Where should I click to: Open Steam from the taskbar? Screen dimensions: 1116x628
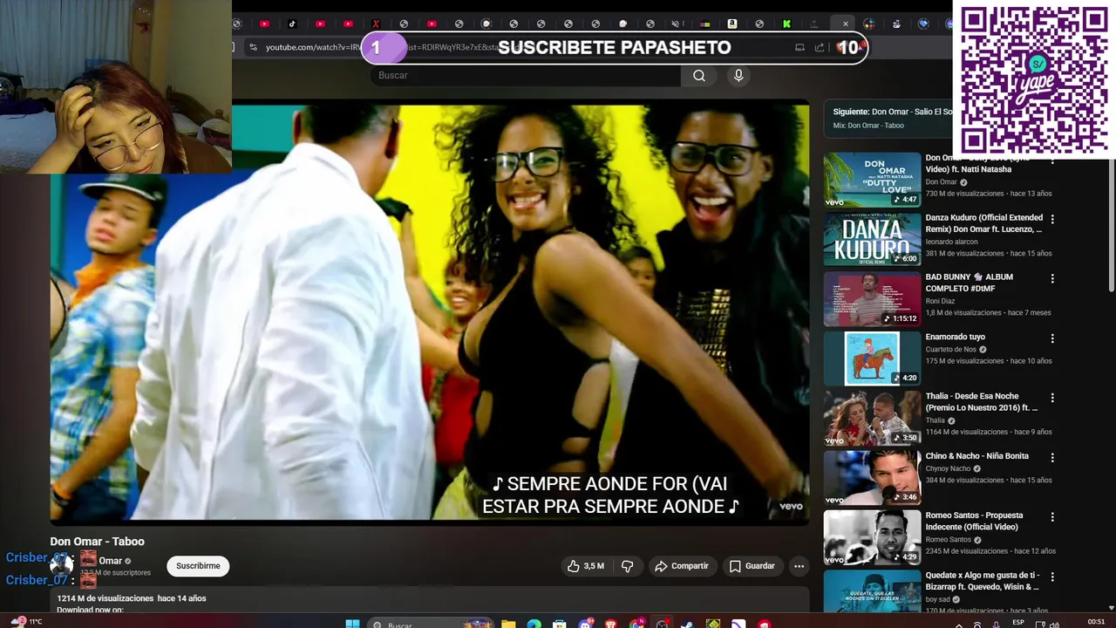click(687, 624)
